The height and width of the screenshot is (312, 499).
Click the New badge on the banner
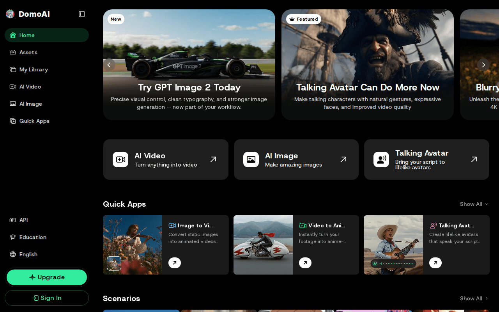coord(116,19)
